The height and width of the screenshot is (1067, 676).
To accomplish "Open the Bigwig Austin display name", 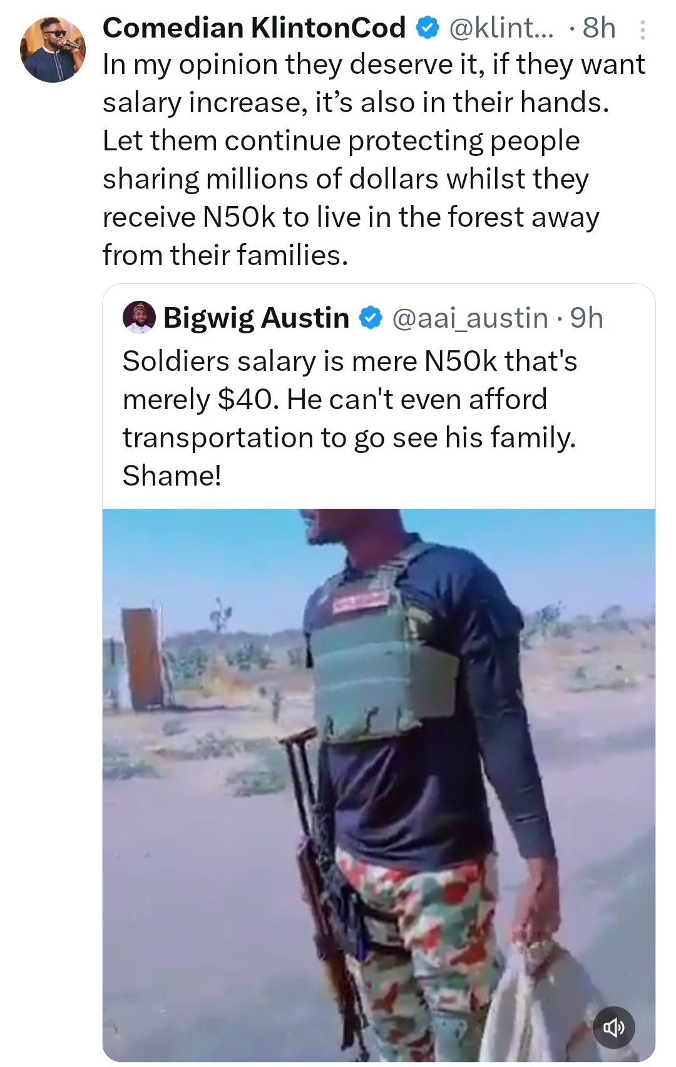I will 256,318.
